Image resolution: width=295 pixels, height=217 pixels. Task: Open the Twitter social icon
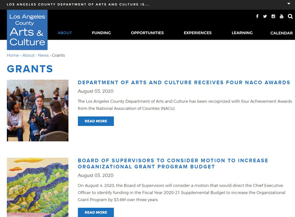click(265, 16)
